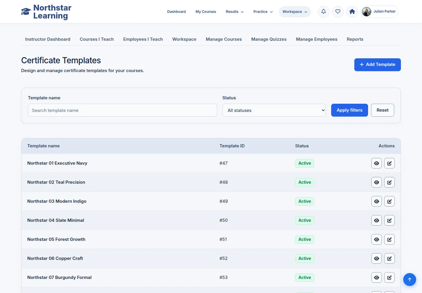This screenshot has width=422, height=293.
Task: Click the Status column header
Action: click(302, 146)
